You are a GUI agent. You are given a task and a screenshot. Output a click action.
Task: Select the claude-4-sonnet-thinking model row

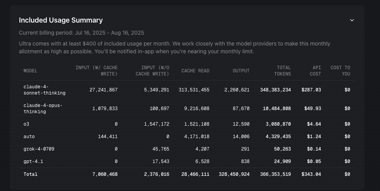coord(44,90)
